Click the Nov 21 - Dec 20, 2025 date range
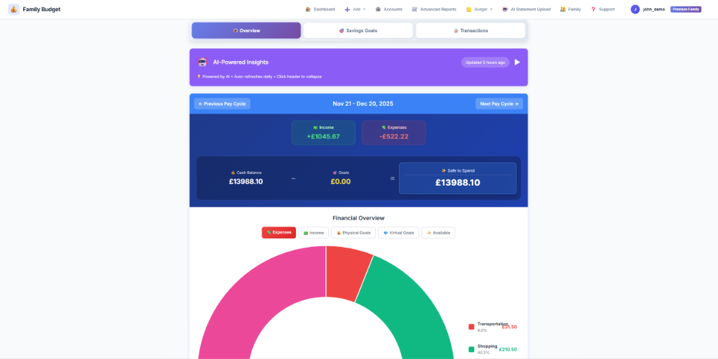 (363, 104)
